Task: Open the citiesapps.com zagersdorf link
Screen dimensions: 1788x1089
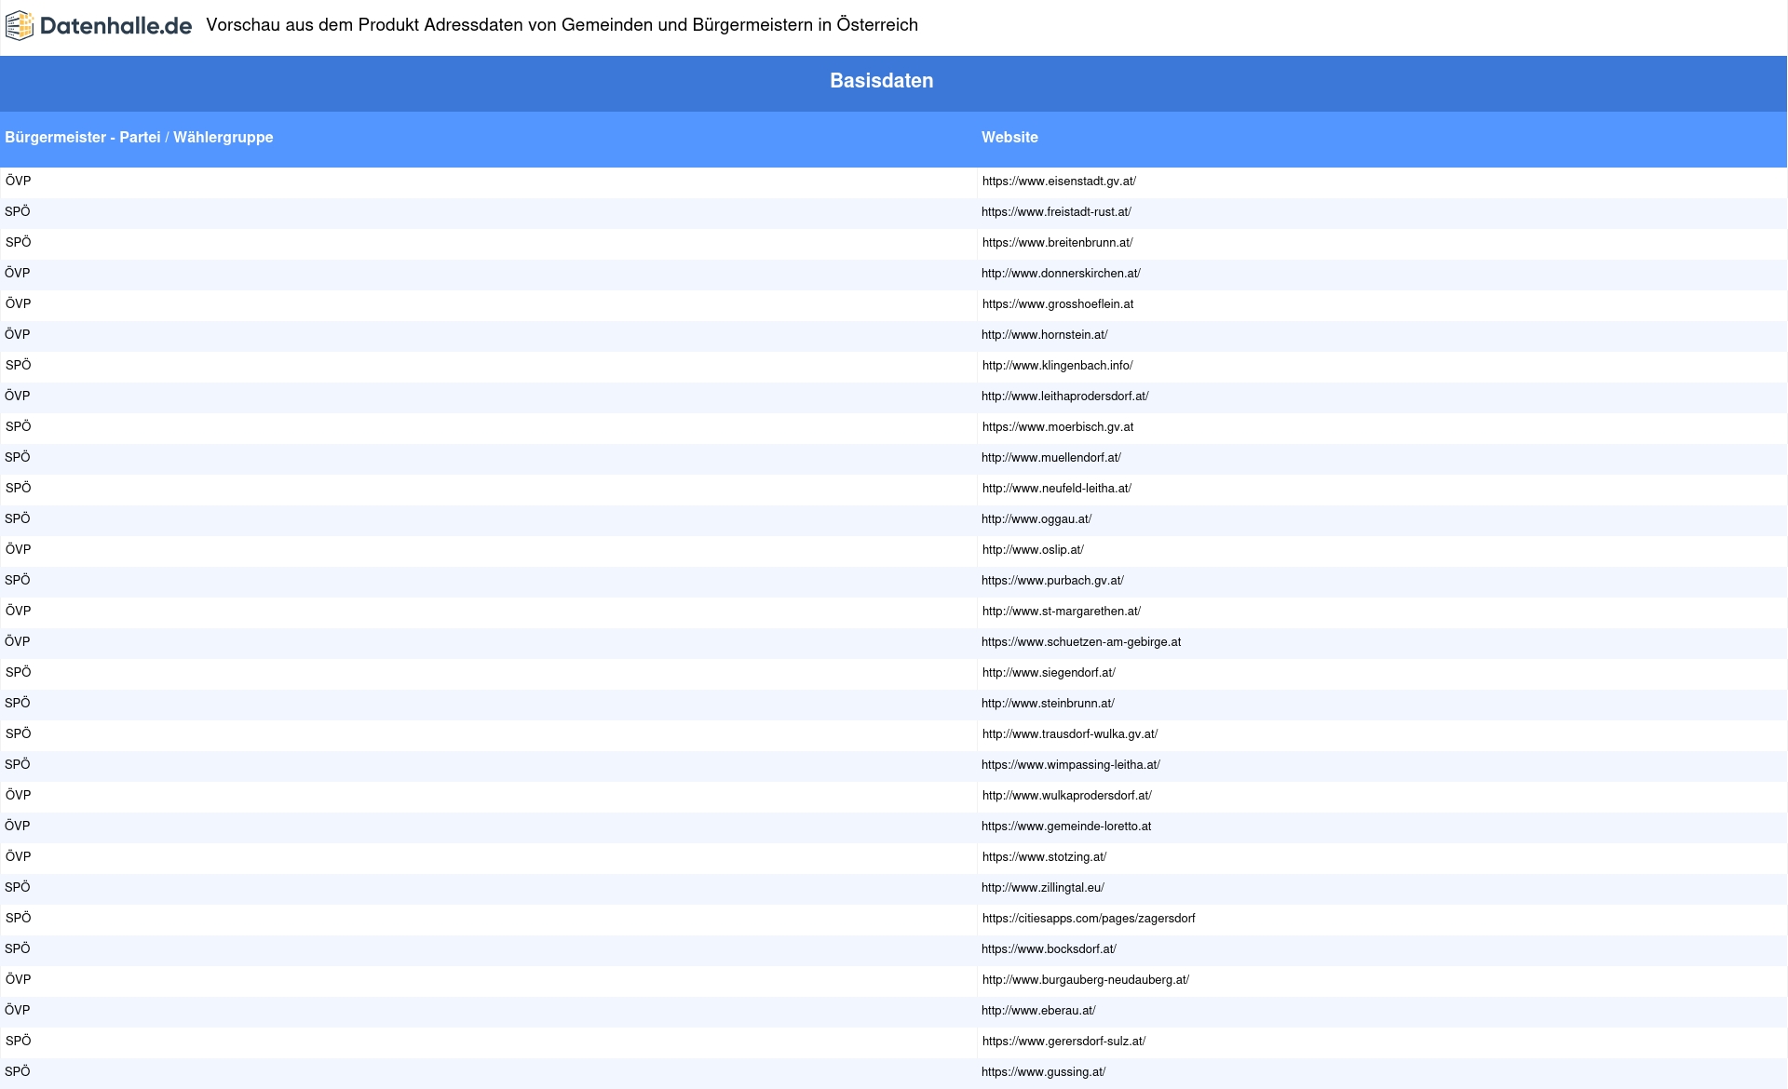Action: 1088,919
